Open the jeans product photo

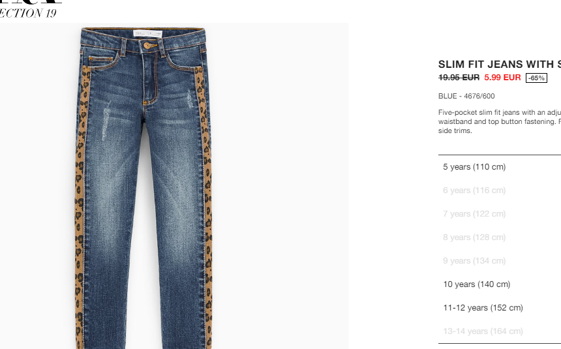(174, 186)
